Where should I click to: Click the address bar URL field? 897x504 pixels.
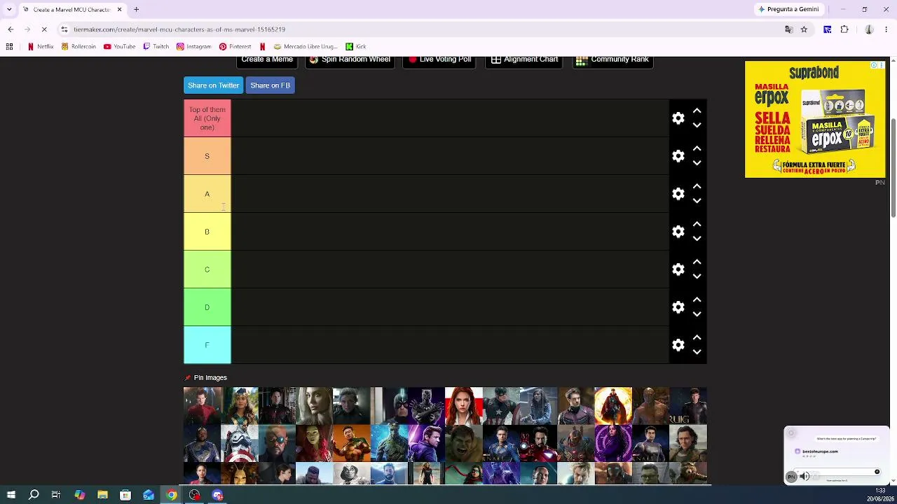pos(420,29)
